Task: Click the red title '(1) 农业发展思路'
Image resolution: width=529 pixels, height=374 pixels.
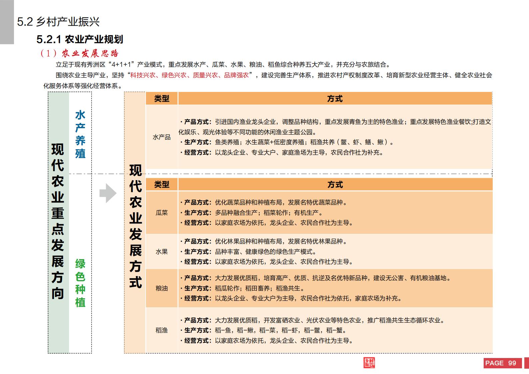Action: 79,54
